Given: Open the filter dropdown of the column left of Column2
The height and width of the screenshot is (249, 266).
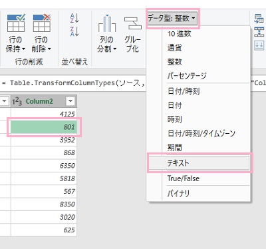Looking at the screenshot, I should (x=4, y=101).
